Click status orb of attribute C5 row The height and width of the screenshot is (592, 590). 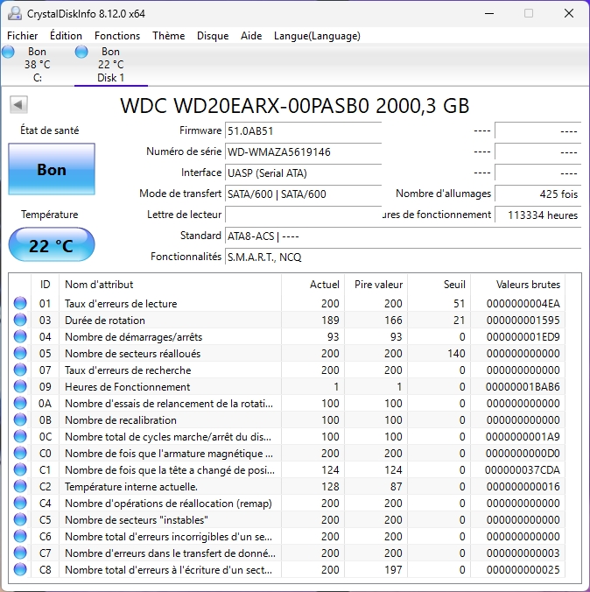tap(20, 519)
